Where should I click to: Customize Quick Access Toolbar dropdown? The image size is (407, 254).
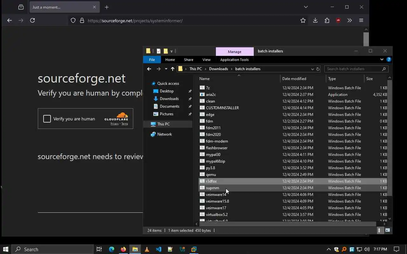[171, 51]
